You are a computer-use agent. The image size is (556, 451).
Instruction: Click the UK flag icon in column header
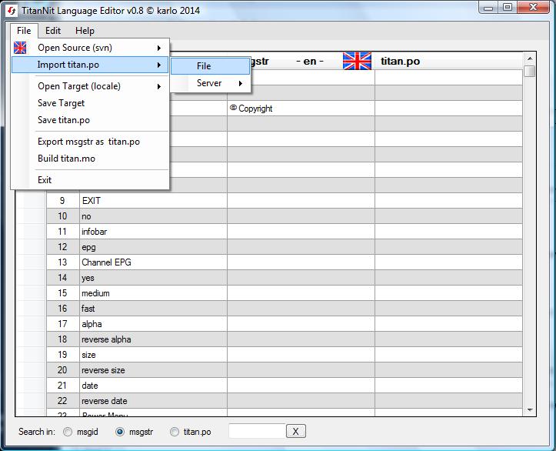pos(357,61)
